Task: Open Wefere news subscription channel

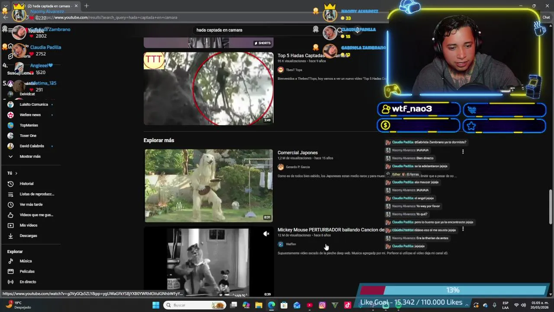Action: pos(30,115)
